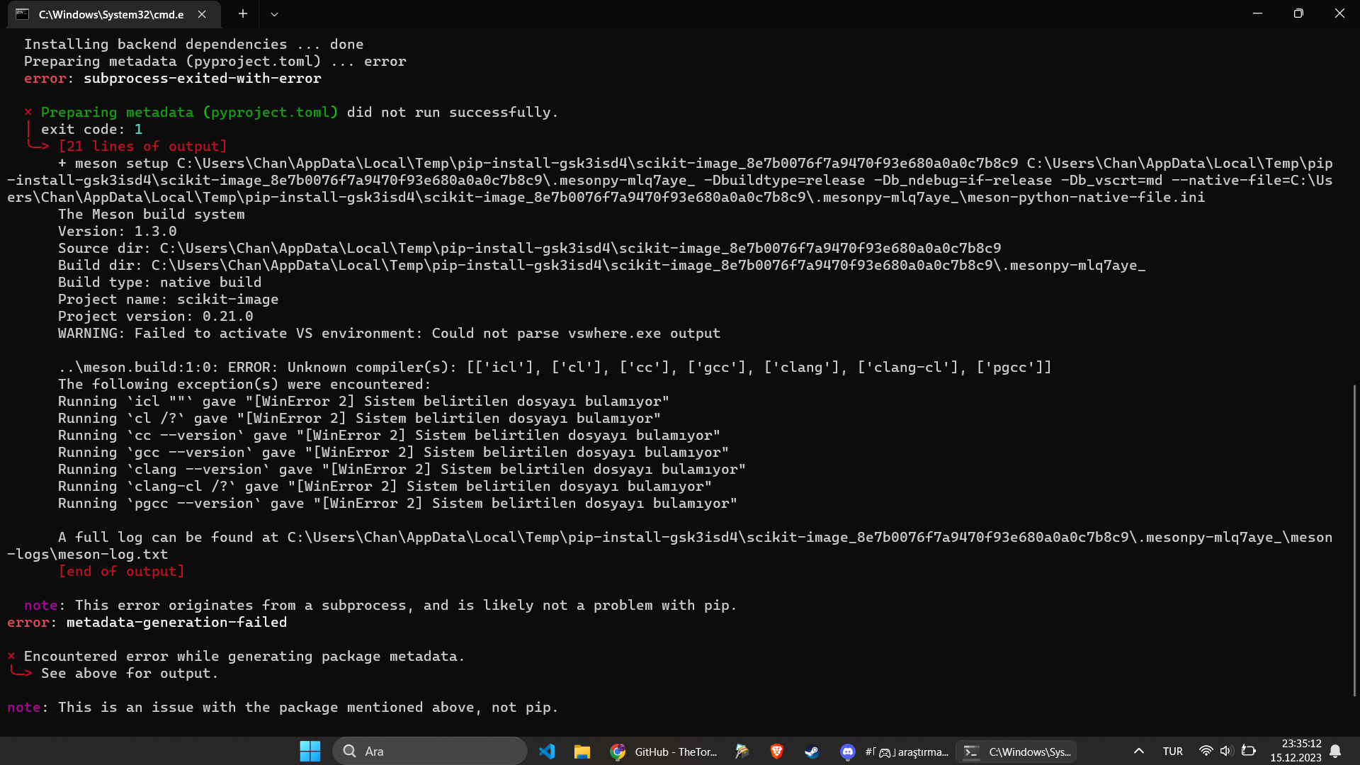Screen dimensions: 1360x765
Task: Open the clock and date panel
Action: click(1296, 751)
